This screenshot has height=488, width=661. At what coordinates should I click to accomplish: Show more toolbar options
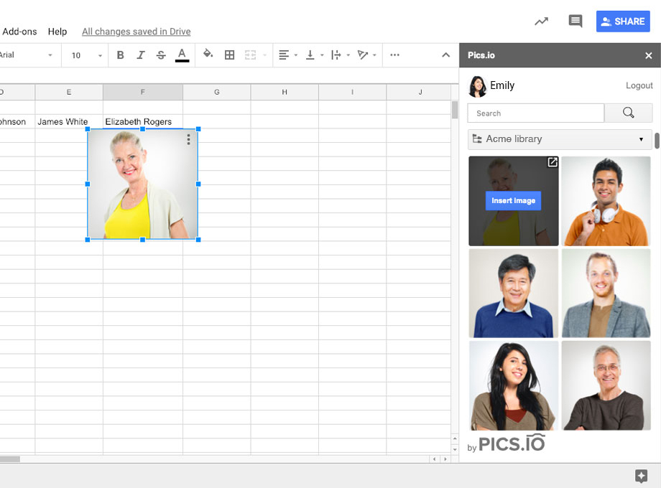pyautogui.click(x=394, y=55)
